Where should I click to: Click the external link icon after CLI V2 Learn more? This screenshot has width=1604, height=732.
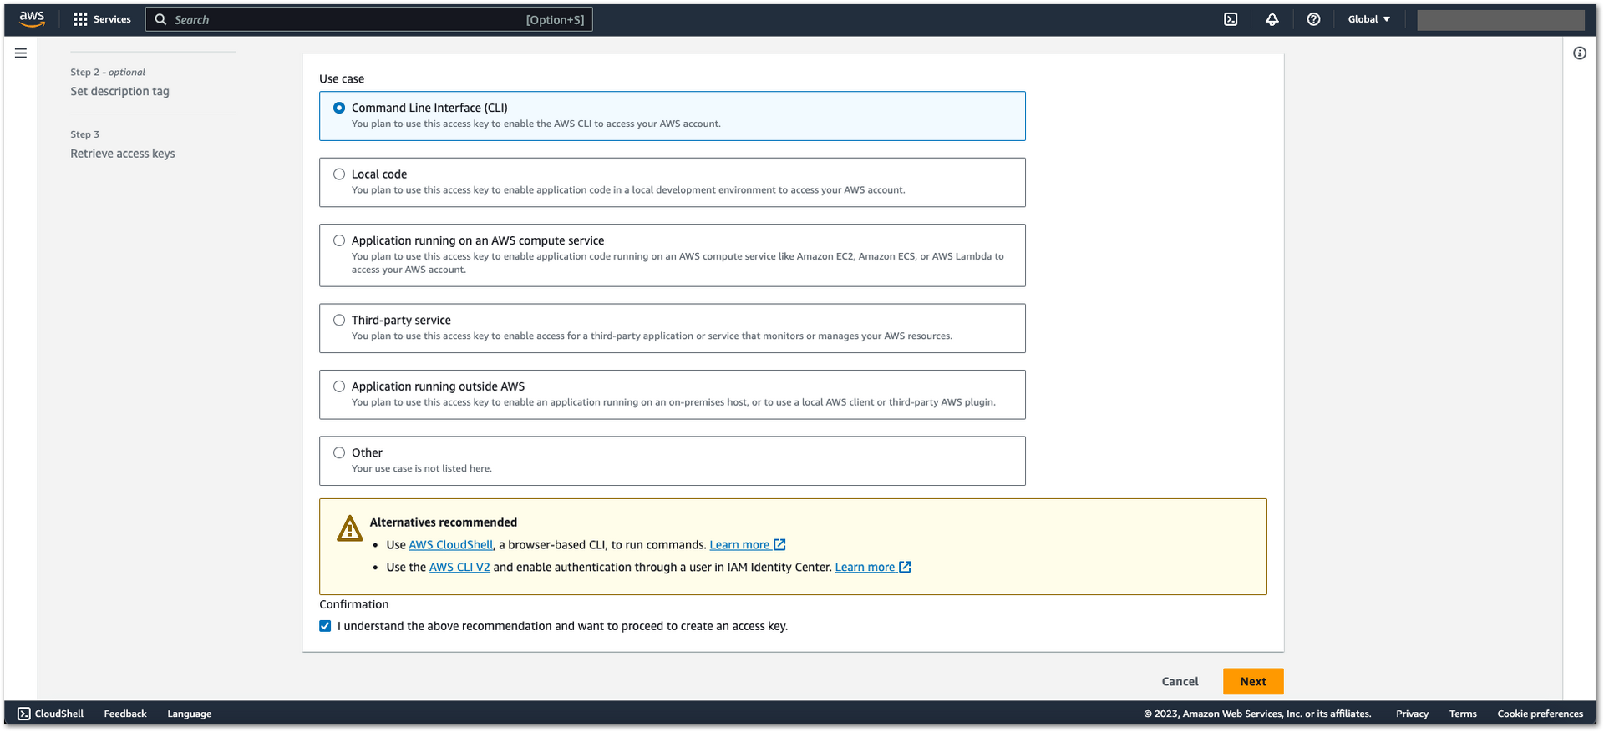[905, 567]
